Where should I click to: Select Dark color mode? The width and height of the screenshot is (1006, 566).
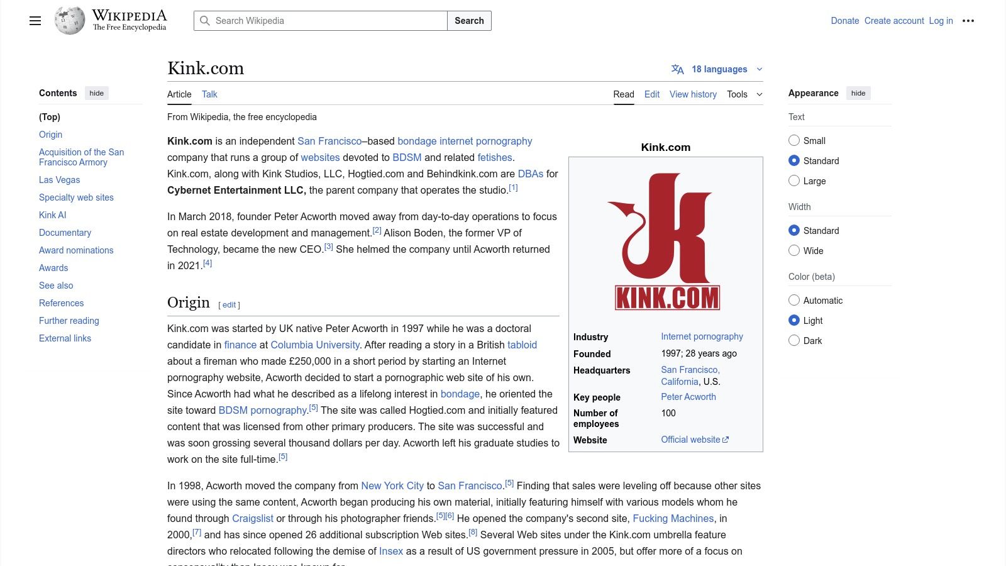(x=794, y=341)
